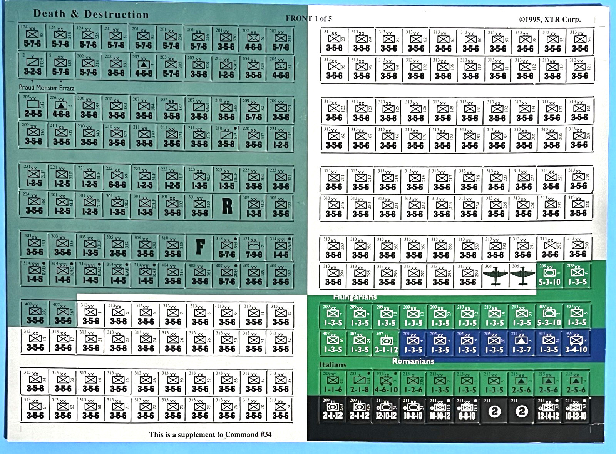
Task: Click the FRONT 1 of 5 label
Action: pos(309,18)
